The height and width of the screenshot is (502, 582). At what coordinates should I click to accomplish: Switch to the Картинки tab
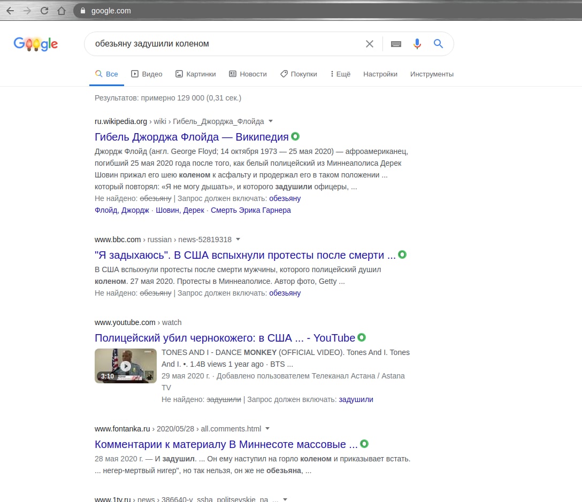tap(196, 74)
